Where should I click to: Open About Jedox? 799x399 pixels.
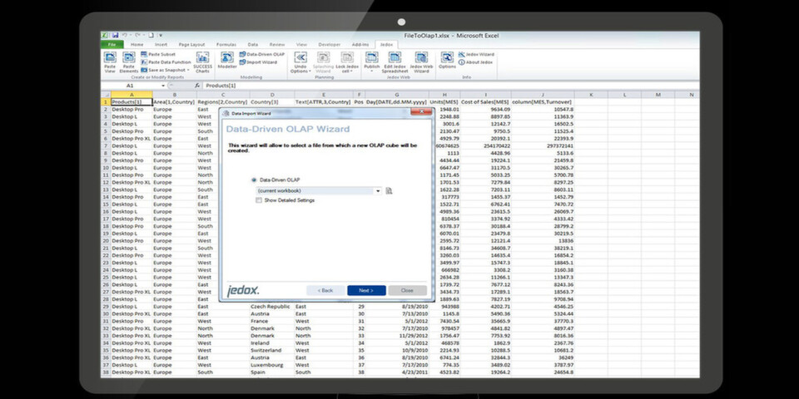475,62
